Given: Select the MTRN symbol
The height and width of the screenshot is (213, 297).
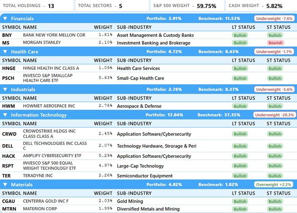Looking at the screenshot, I should 9,209.
